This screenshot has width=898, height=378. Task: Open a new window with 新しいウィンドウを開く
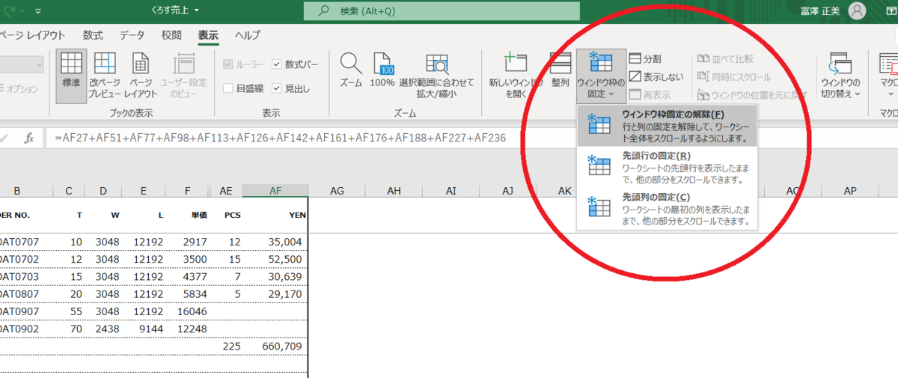tap(516, 76)
